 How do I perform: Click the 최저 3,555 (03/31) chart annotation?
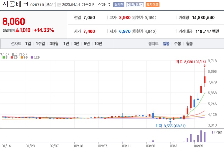[170, 126]
